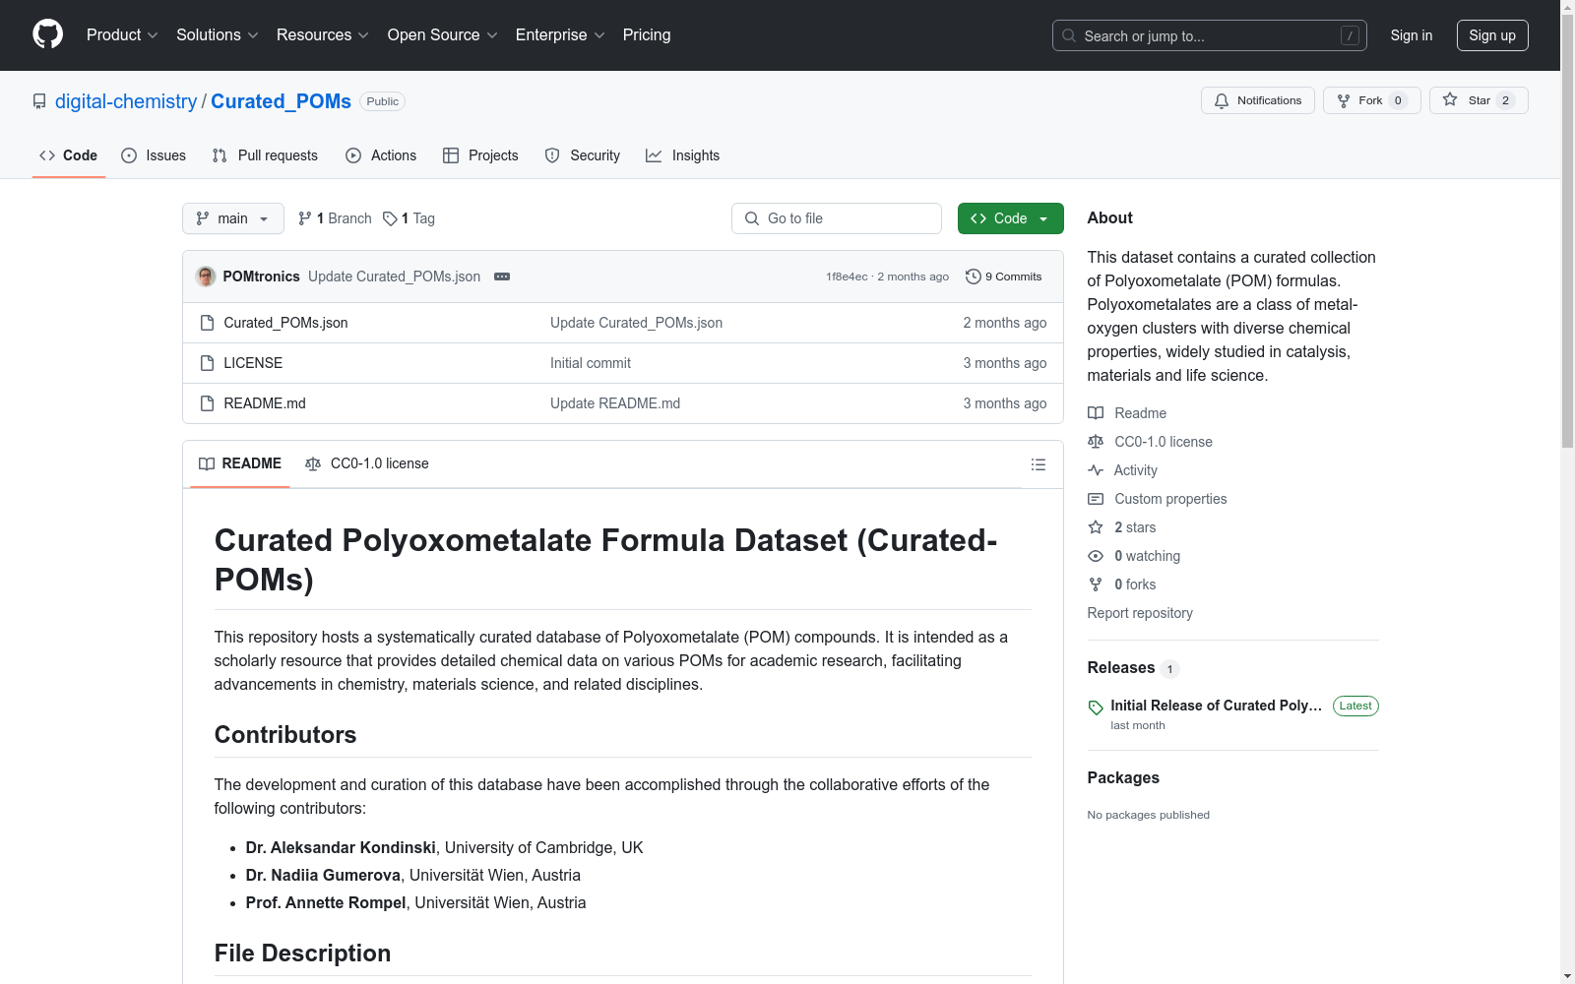Click the LICENSE file icon
The width and height of the screenshot is (1575, 984).
pyautogui.click(x=207, y=363)
